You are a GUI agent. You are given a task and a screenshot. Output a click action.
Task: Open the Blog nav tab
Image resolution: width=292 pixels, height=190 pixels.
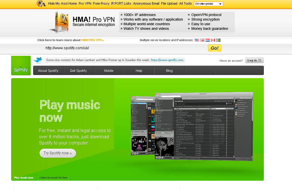(169, 71)
